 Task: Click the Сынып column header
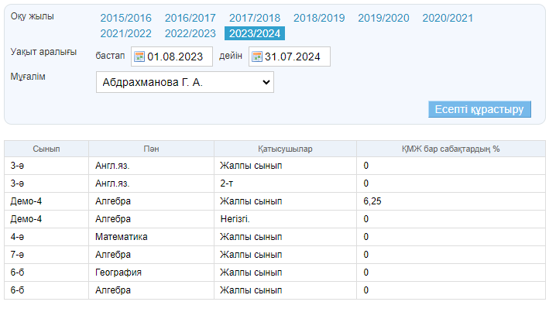coord(46,148)
